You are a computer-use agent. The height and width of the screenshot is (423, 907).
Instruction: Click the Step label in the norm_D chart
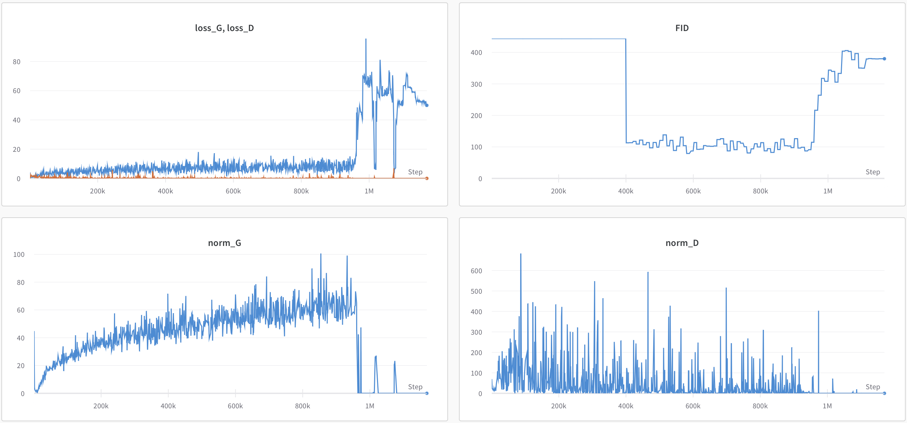(x=873, y=387)
